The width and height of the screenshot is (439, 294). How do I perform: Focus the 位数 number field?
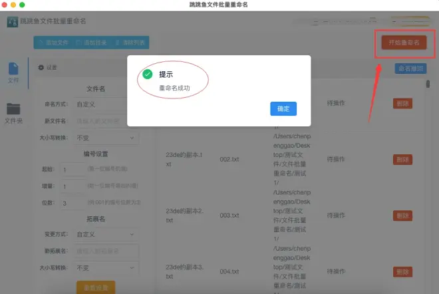click(73, 204)
